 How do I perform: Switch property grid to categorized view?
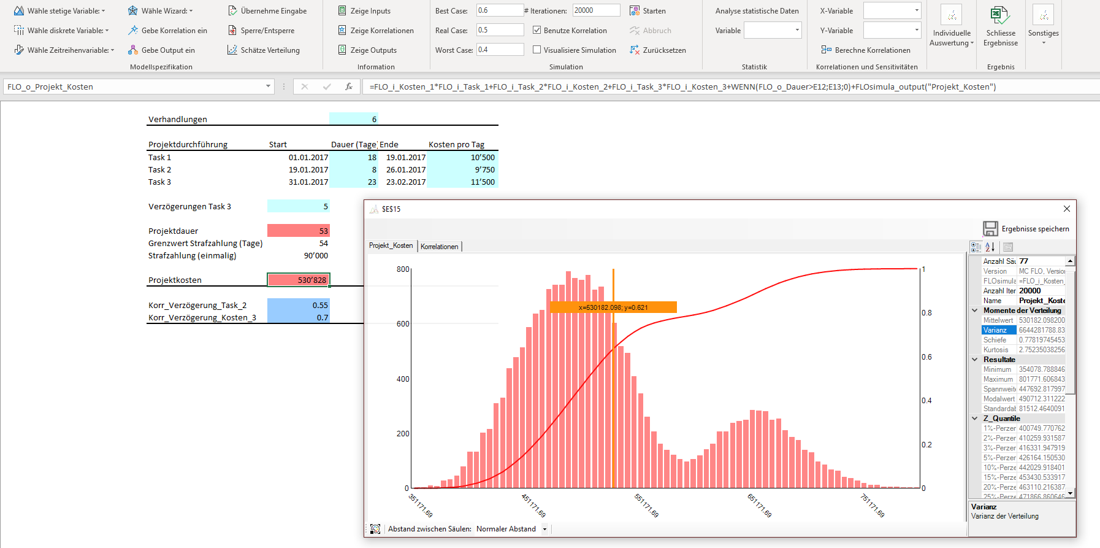point(976,247)
